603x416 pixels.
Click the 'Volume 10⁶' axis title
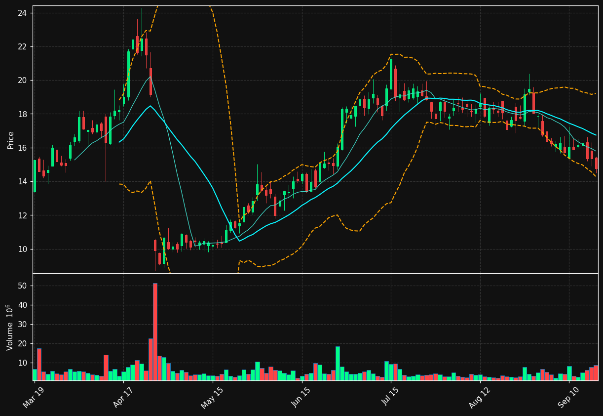[10, 327]
